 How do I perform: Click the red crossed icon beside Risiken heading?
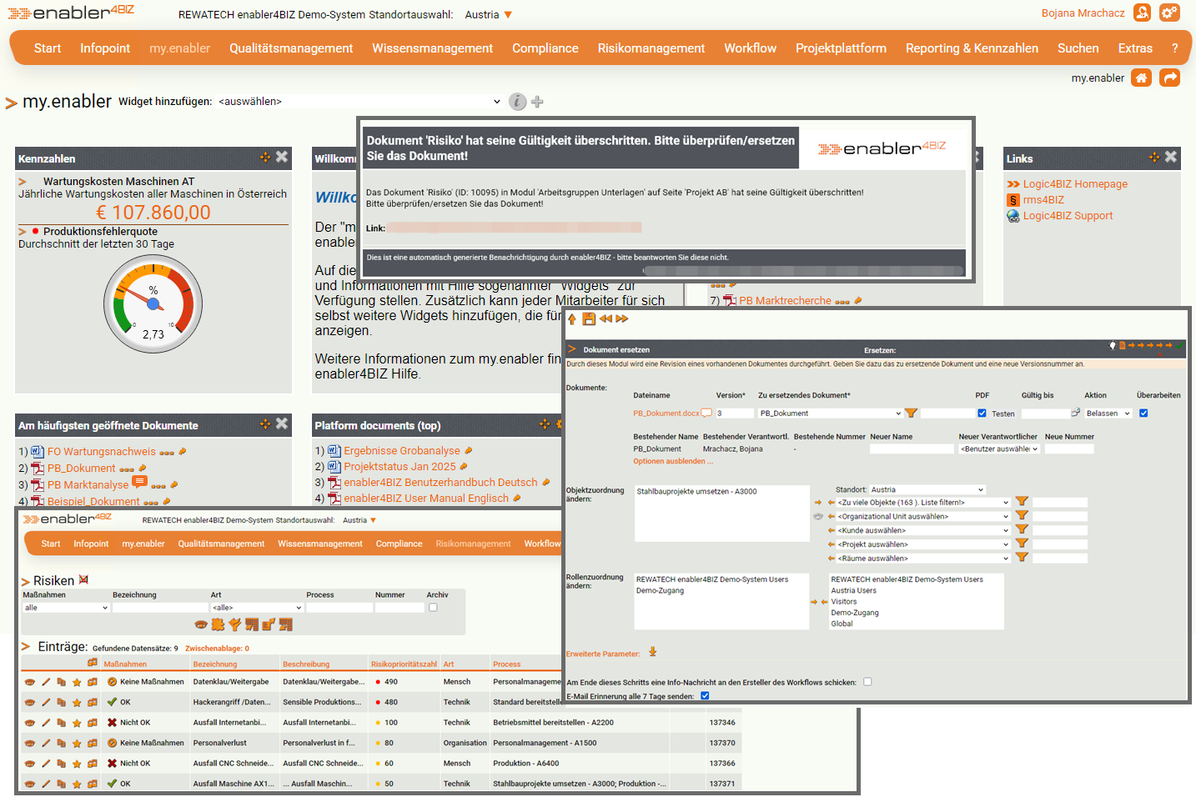click(x=83, y=579)
